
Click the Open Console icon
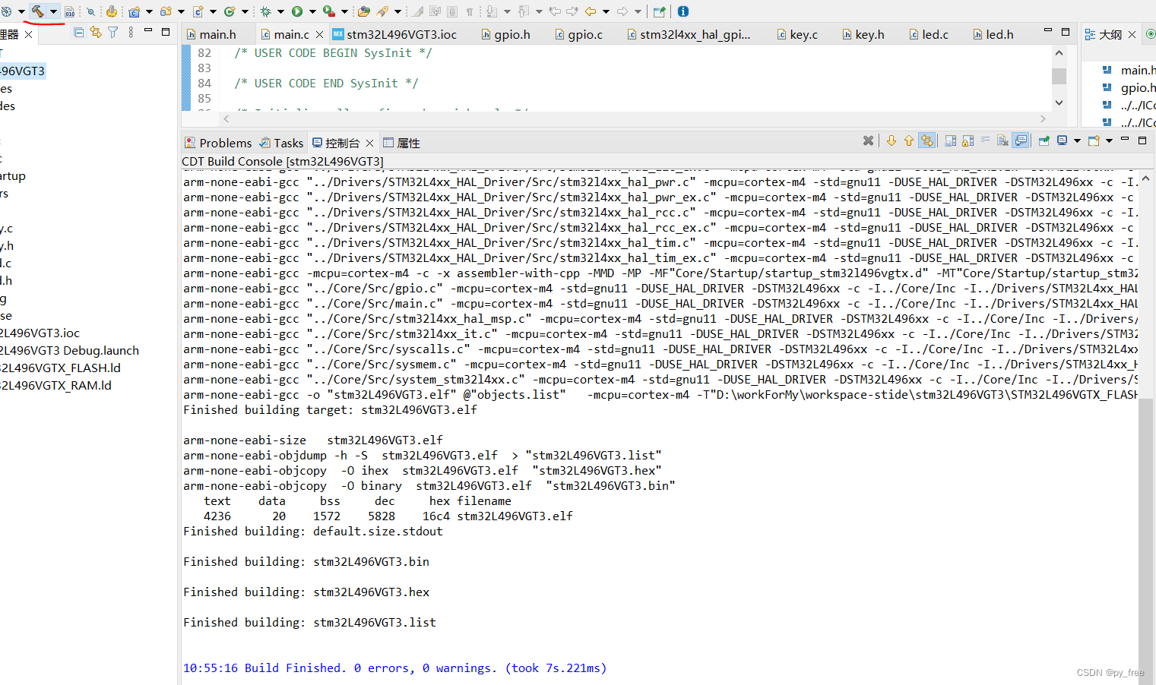coord(1094,140)
